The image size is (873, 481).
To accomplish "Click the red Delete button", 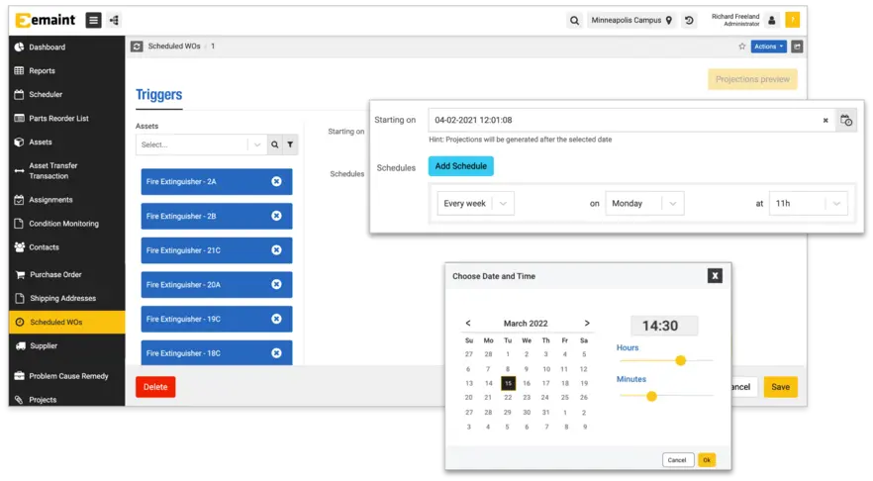I will [x=155, y=387].
